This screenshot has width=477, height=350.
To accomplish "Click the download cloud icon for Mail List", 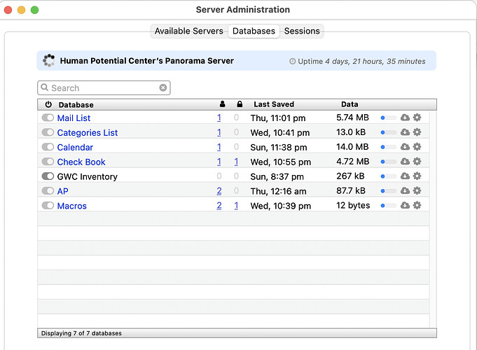I will (x=405, y=118).
